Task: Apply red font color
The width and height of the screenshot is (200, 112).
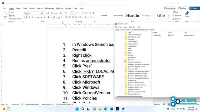Action: pyautogui.click(x=59, y=17)
